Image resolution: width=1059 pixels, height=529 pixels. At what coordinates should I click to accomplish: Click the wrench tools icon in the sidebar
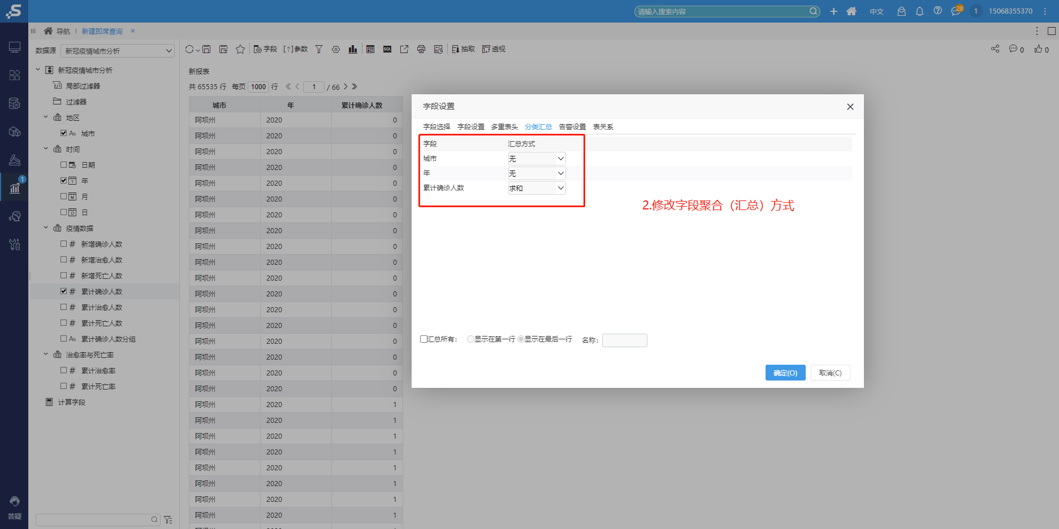(x=14, y=244)
